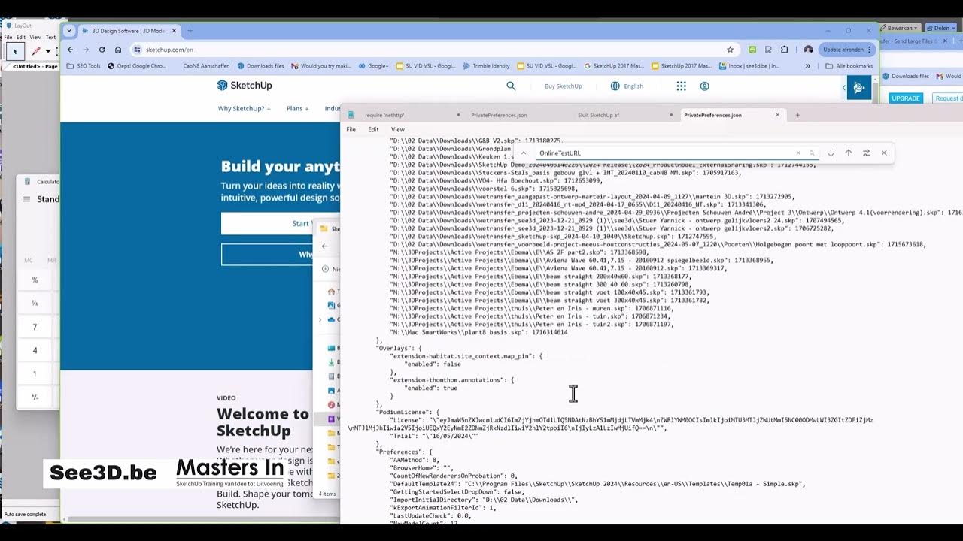The image size is (963, 541).
Task: Open View menu in Notepad
Action: (397, 129)
